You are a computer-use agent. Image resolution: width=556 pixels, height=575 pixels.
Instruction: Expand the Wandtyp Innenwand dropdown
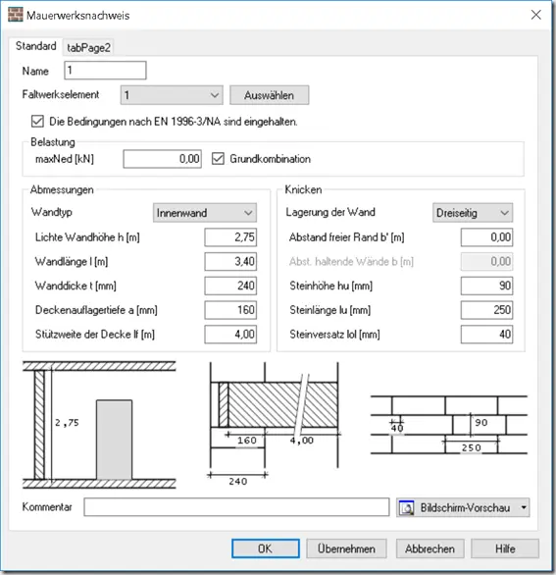click(205, 213)
